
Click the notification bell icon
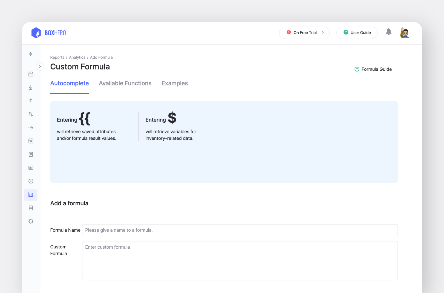[389, 32]
